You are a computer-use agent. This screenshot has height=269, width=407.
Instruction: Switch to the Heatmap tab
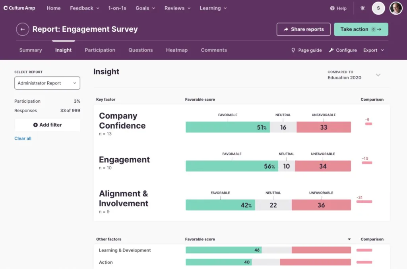coord(176,50)
